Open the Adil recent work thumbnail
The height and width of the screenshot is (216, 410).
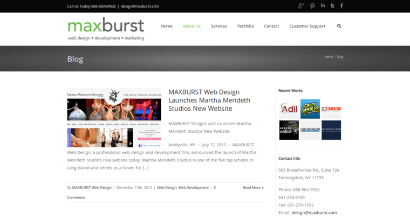[288, 109]
